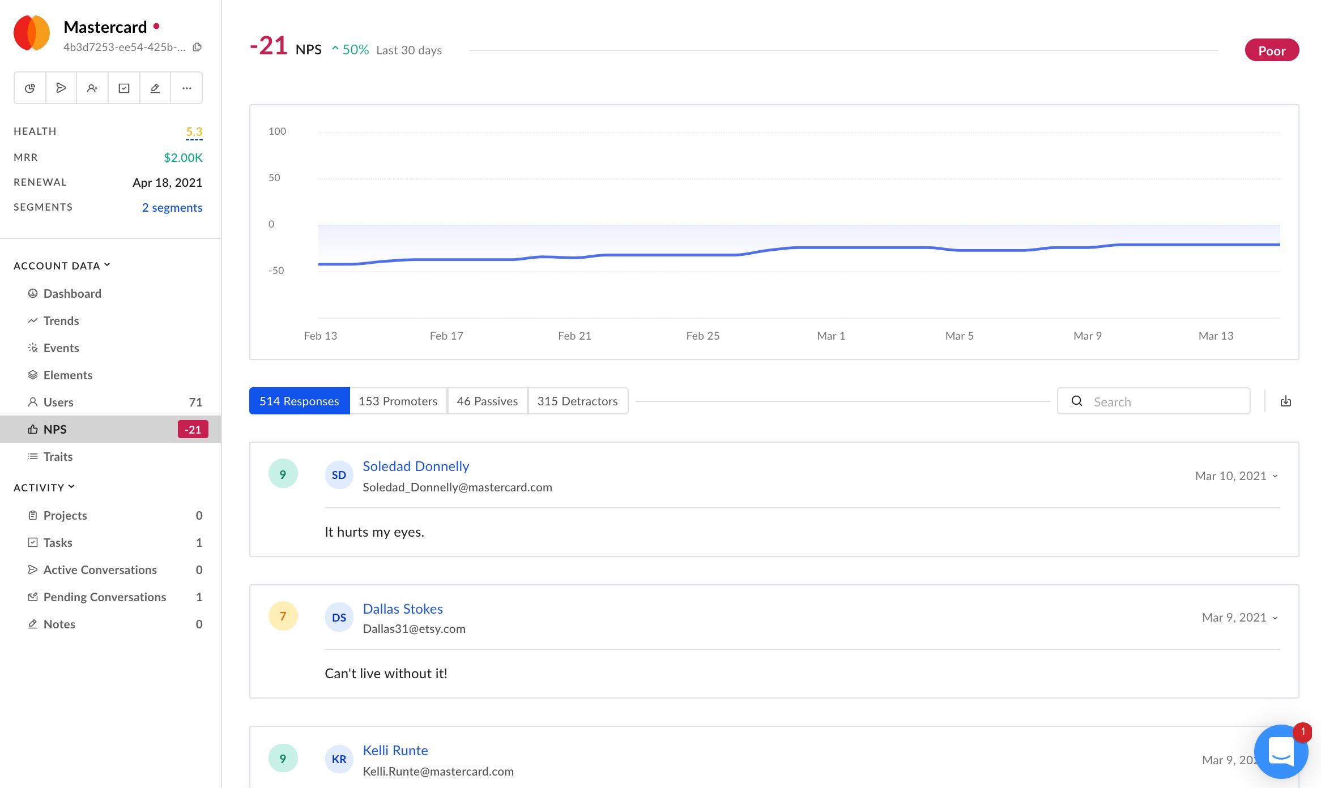Copy the account ID with the copy icon

(196, 48)
